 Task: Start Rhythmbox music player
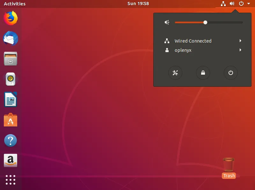coord(11,79)
